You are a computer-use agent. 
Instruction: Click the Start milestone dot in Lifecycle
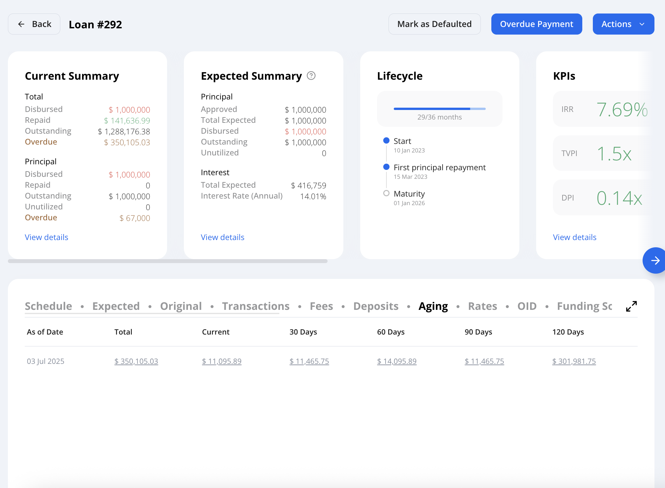click(x=387, y=141)
